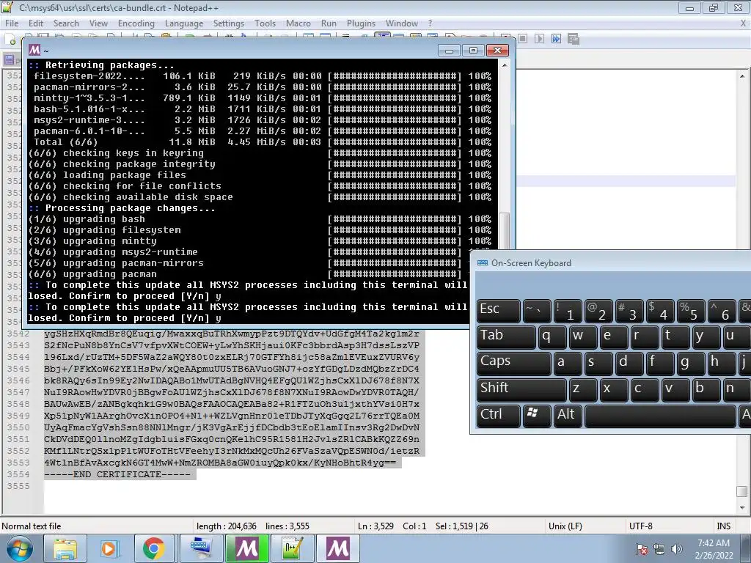Screen dimensions: 751x563
Task: Click 'length : 204,636' in status bar
Action: 227,526
